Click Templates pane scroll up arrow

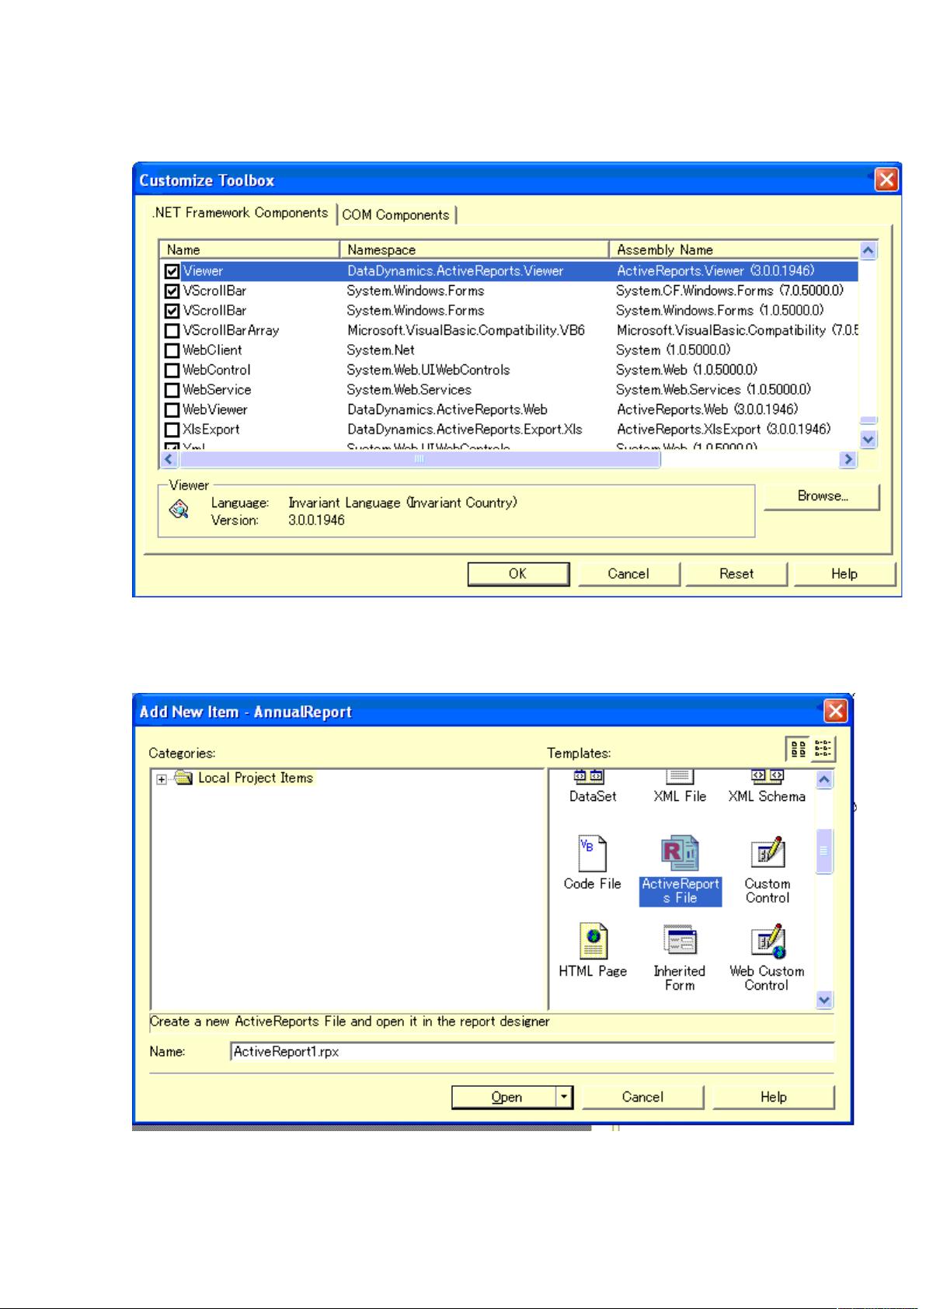click(824, 779)
